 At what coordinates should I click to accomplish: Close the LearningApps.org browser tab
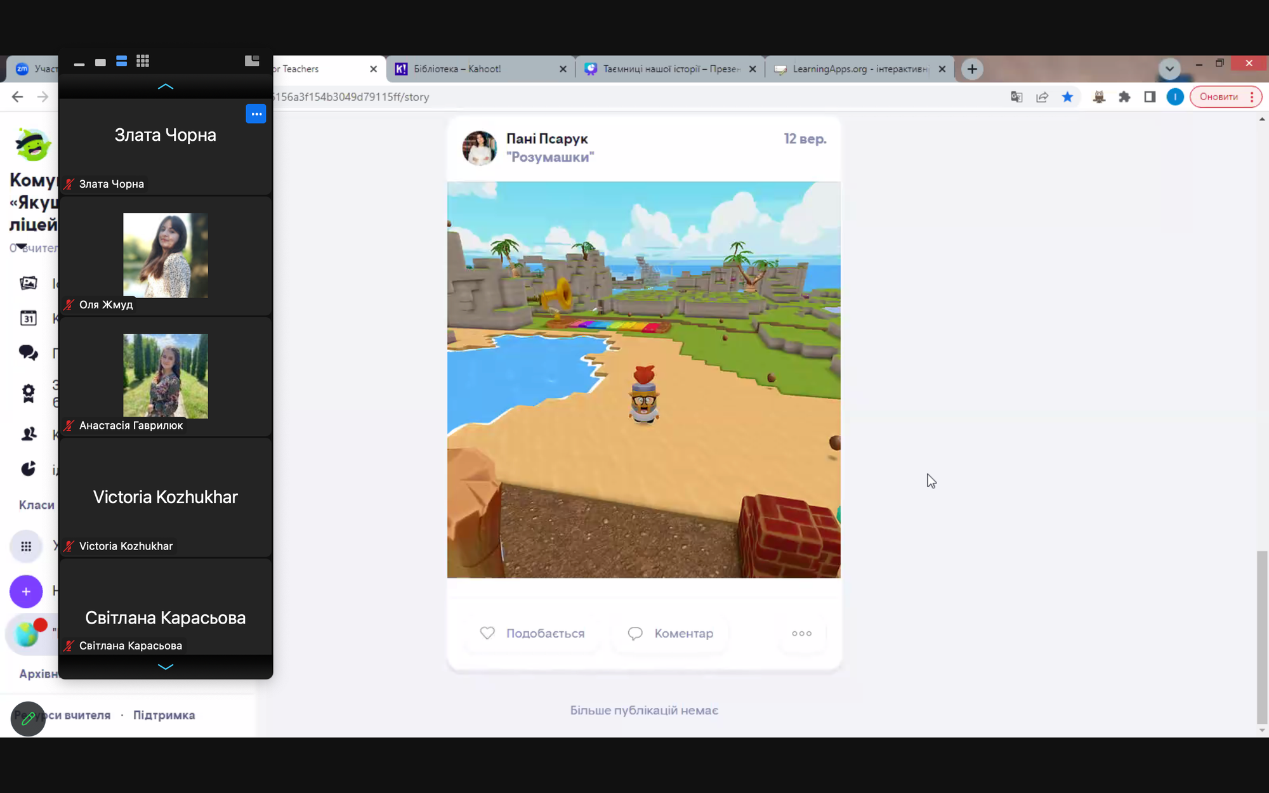point(942,69)
